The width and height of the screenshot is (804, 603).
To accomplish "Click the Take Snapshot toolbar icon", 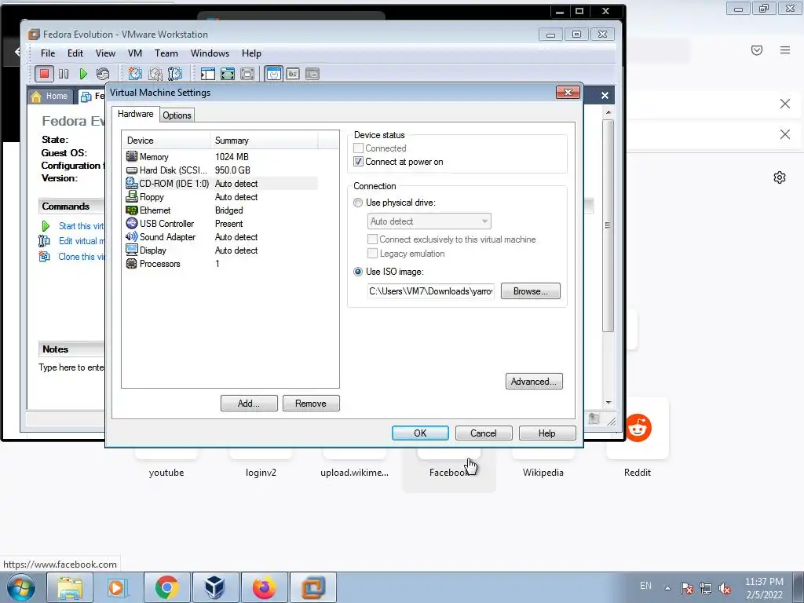I will click(135, 74).
